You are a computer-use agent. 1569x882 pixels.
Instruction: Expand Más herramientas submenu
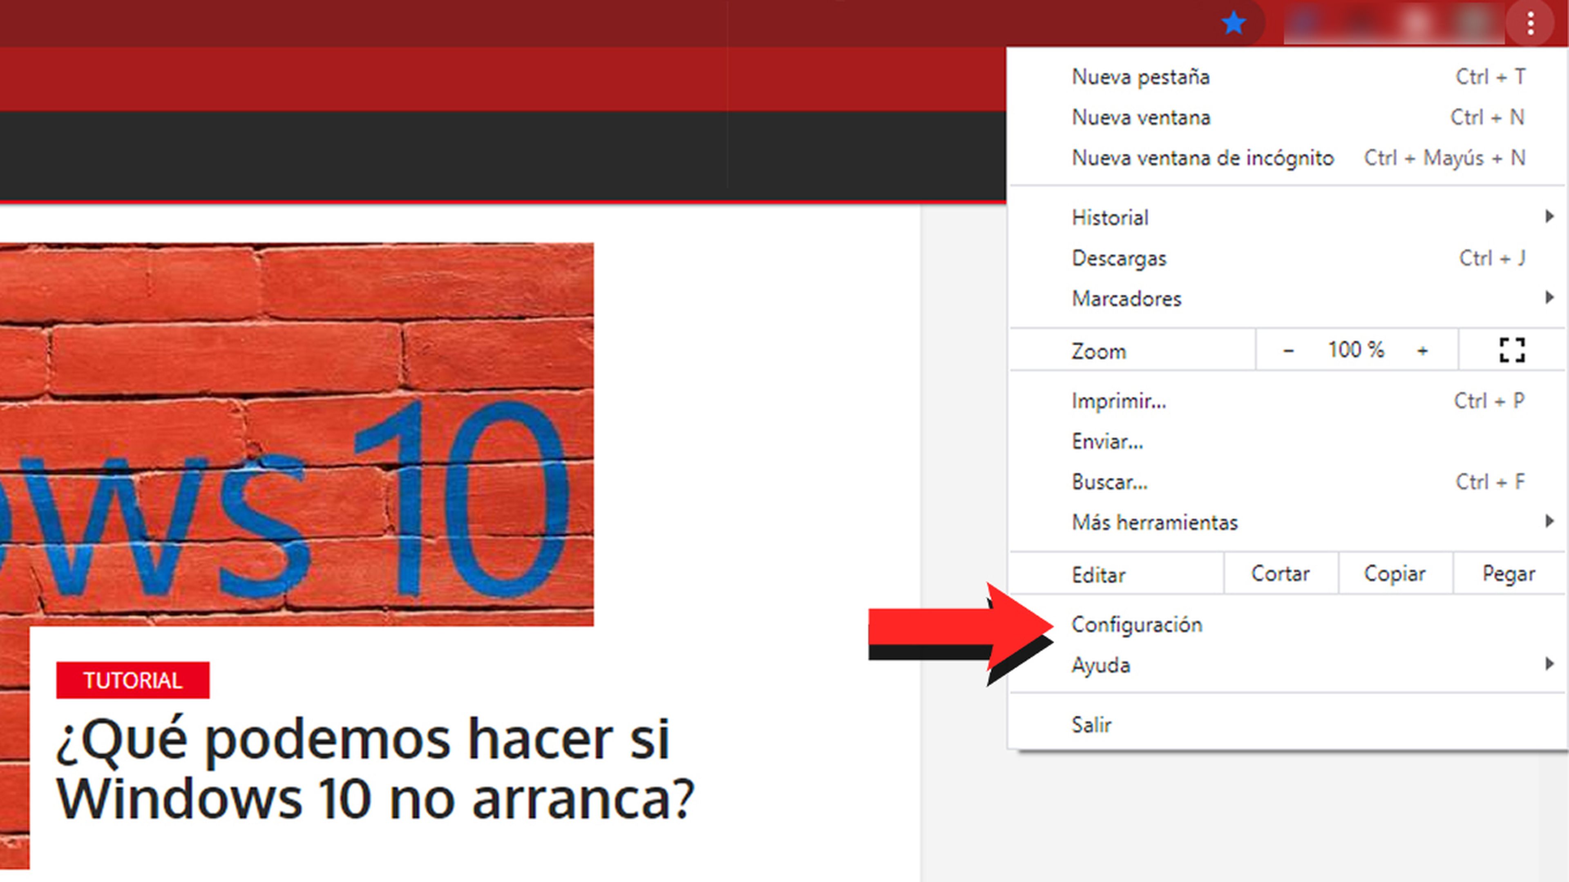coord(1287,522)
